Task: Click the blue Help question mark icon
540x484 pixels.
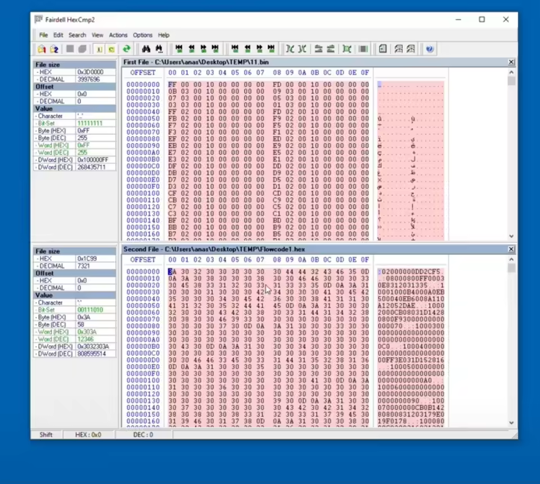Action: pyautogui.click(x=430, y=49)
